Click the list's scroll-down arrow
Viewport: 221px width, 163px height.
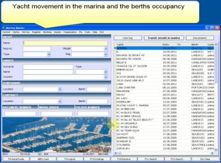[216, 150]
